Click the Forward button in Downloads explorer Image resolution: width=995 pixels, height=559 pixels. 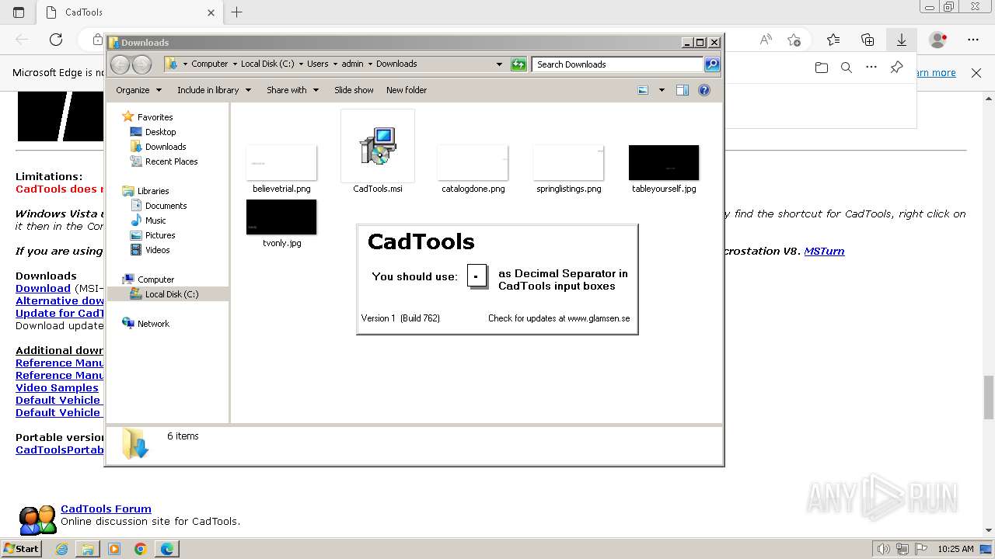141,64
